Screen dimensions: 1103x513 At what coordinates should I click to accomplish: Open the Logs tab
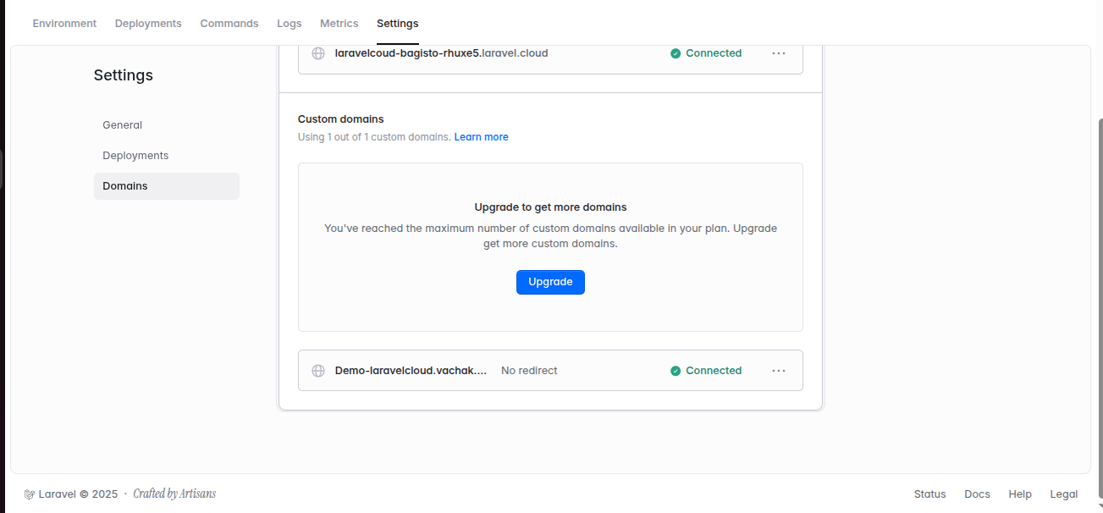[x=290, y=24]
